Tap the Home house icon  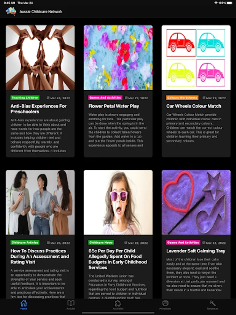[24, 303]
